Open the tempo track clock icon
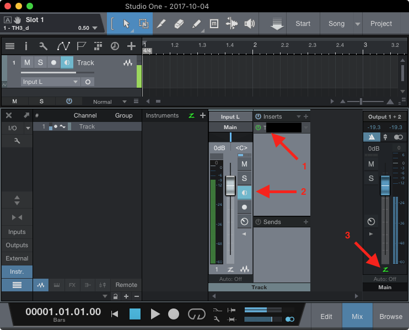The width and height of the screenshot is (409, 330). pyautogui.click(x=115, y=46)
